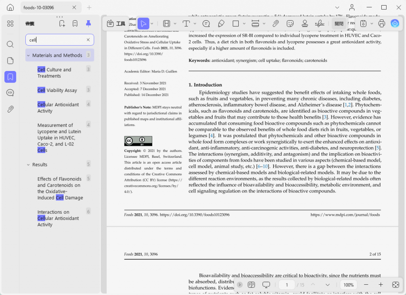Expand the bottom page toolbar arrow
The image size is (406, 295).
point(240,285)
